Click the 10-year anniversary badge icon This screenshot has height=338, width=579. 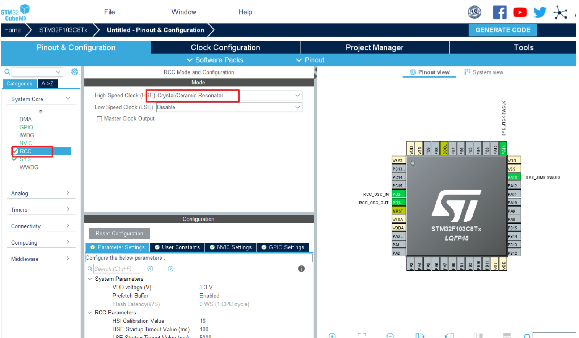point(474,12)
